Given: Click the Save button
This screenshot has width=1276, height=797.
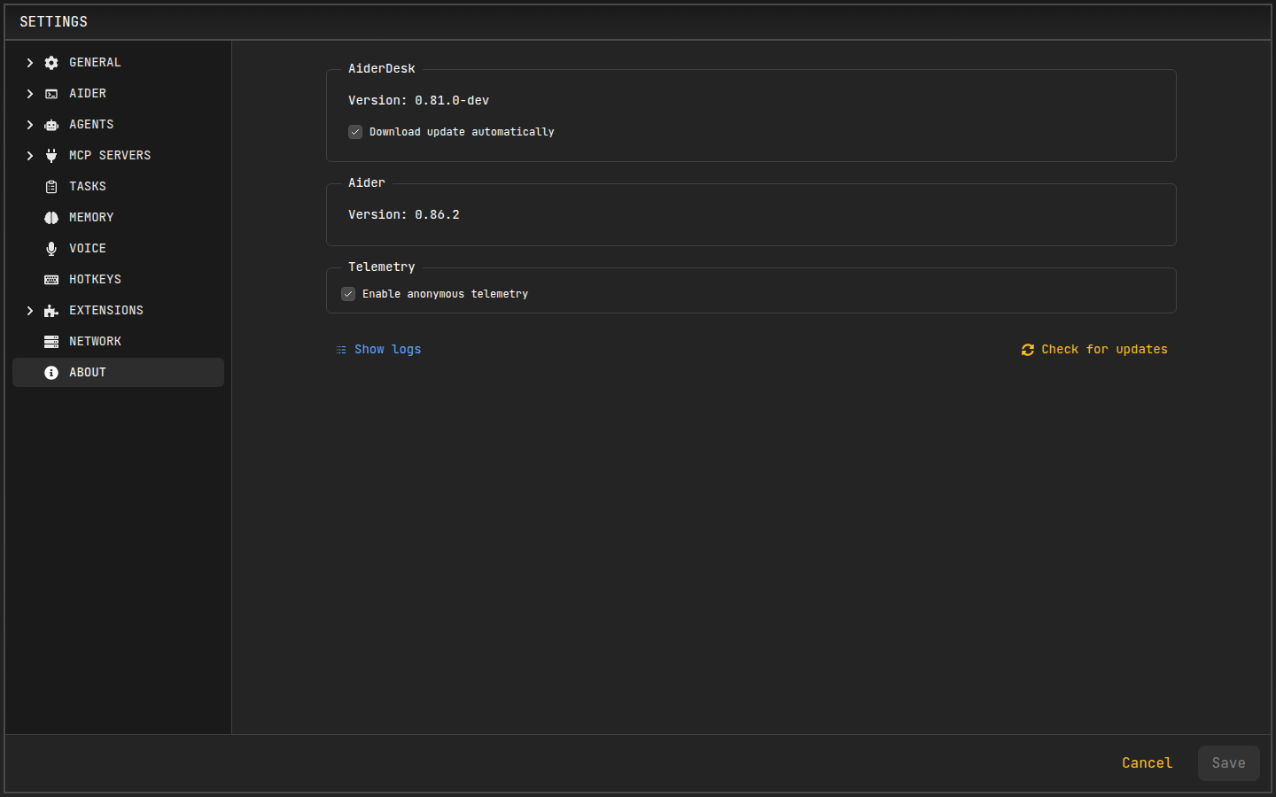Looking at the screenshot, I should [x=1228, y=763].
